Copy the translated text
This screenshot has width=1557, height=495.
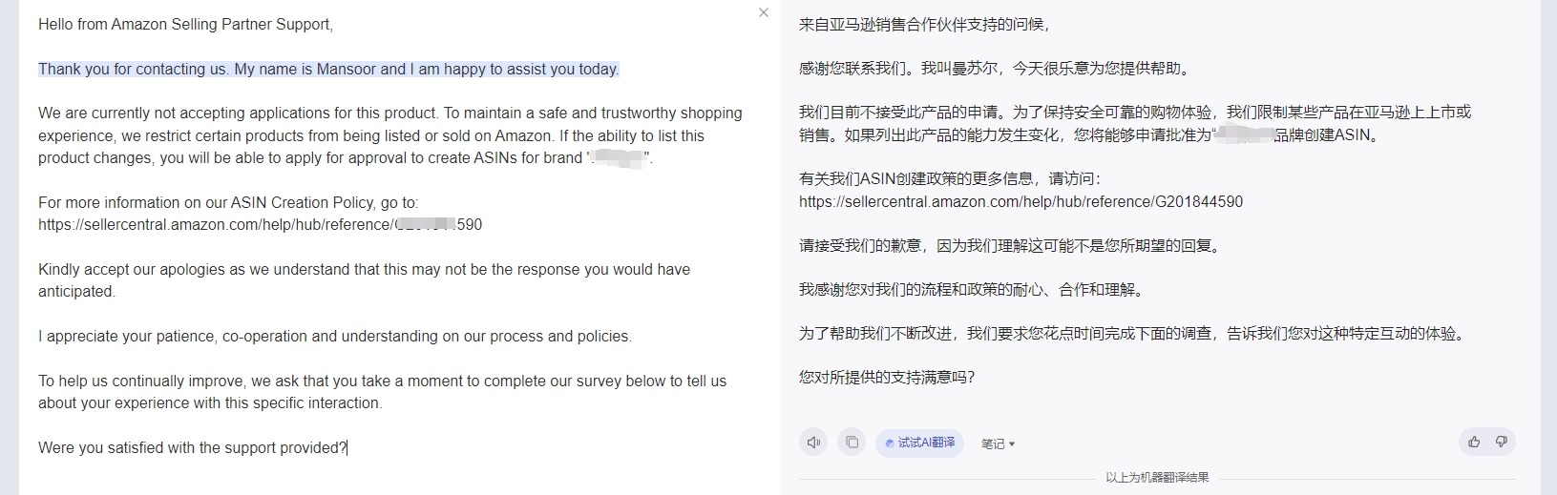tap(852, 443)
